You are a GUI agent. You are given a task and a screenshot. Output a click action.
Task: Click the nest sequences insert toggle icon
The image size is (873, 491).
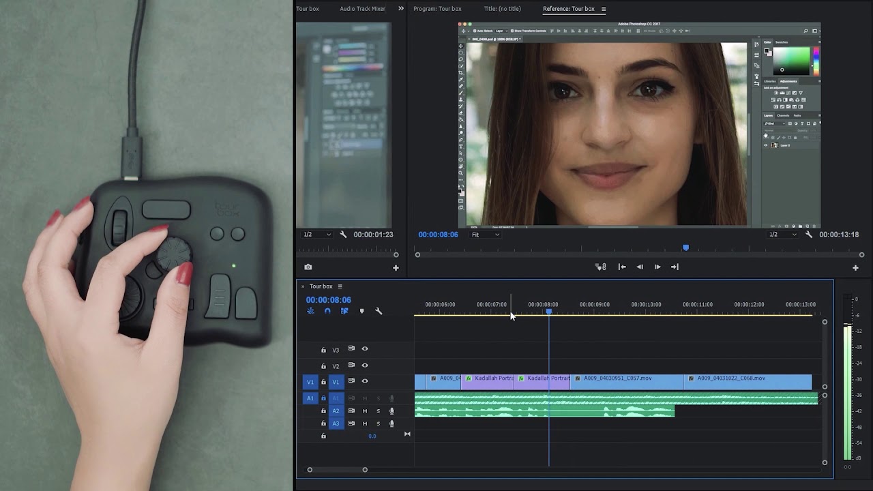[310, 311]
